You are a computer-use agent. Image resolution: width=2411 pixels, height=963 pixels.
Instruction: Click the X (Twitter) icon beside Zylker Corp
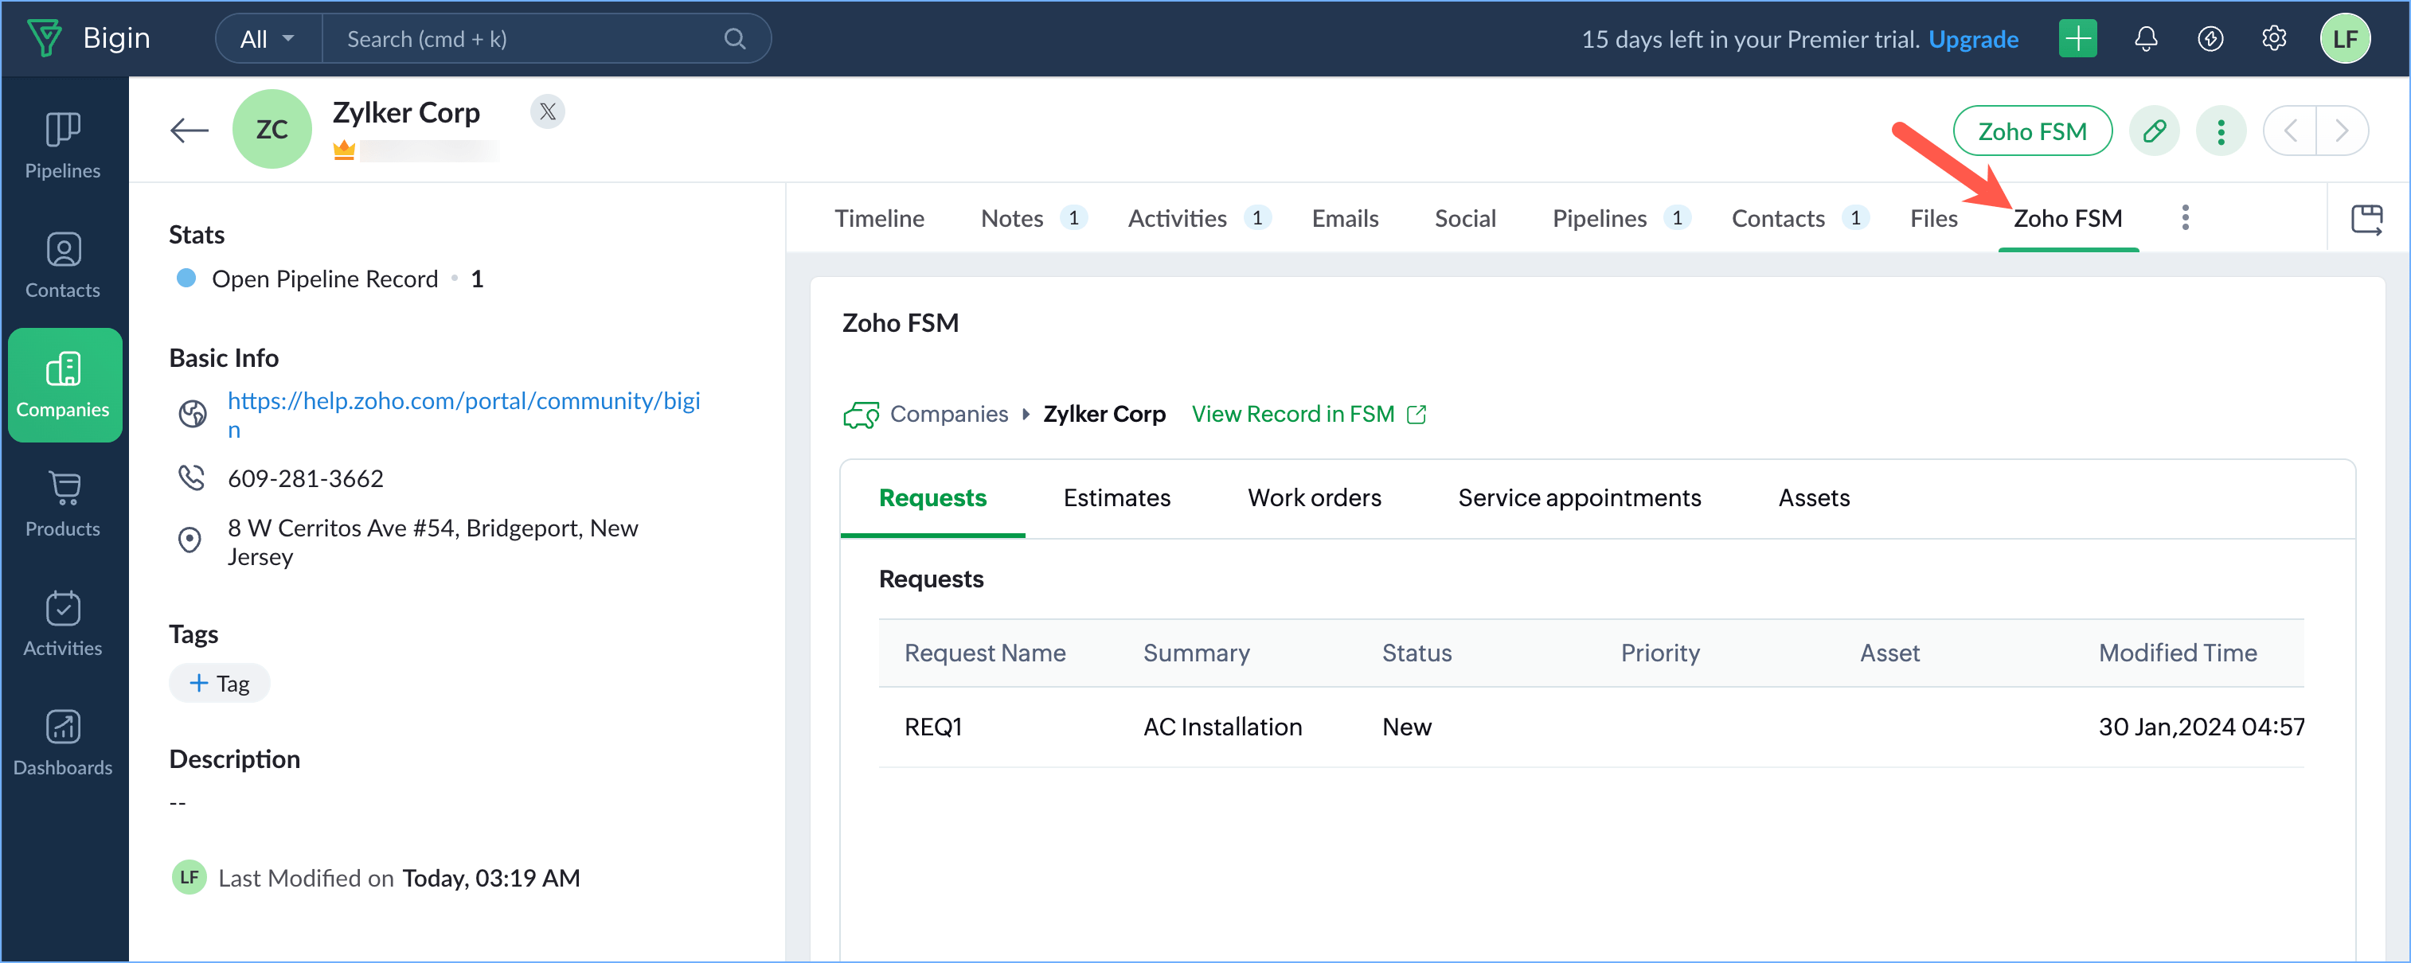click(548, 111)
